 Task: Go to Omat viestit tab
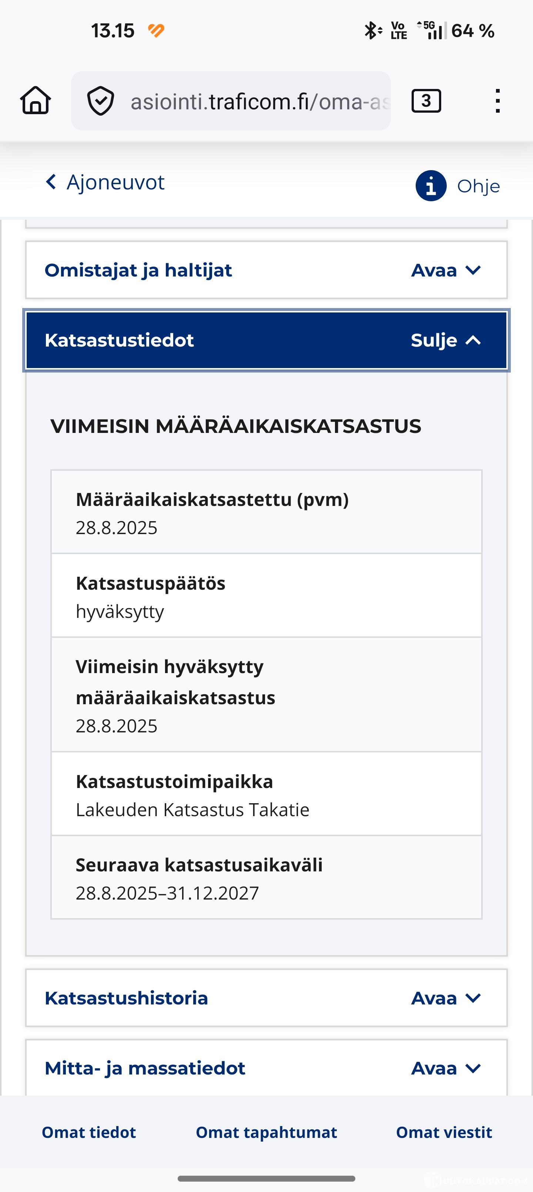pyautogui.click(x=444, y=1132)
